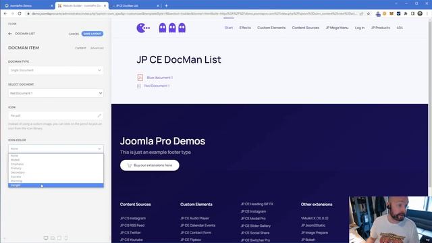Go back to DocMan List
Image resolution: width=432 pixels, height=243 pixels.
click(x=10, y=34)
